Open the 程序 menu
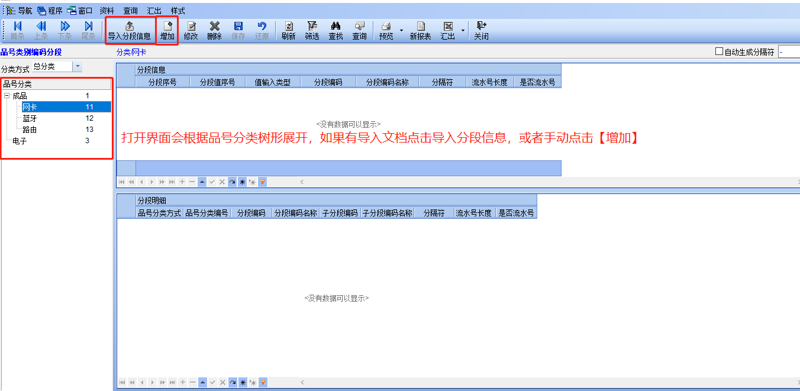The width and height of the screenshot is (800, 391). (x=50, y=11)
